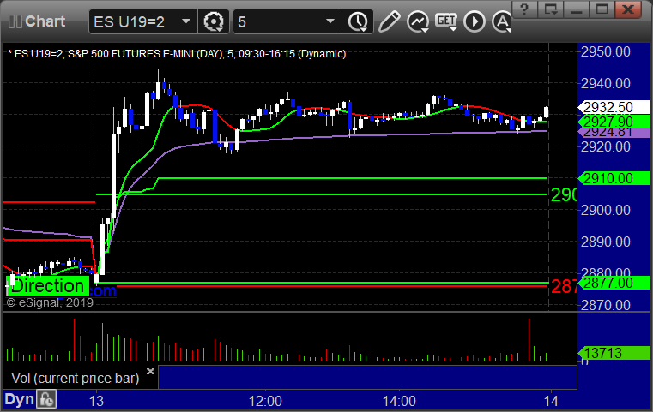
Task: Click the Chart title grip icon
Action: (x=15, y=21)
